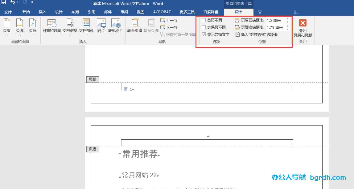
Task: Open the Quick Access Toolbar customize arrow
Action: [x=32, y=2]
